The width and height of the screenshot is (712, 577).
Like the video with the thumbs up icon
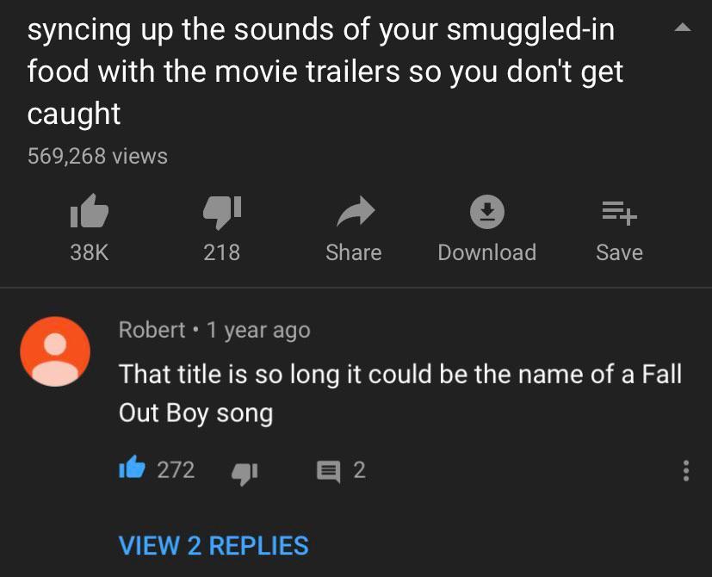(x=89, y=212)
